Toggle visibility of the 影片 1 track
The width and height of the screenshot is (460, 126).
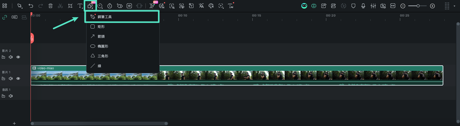pyautogui.click(x=18, y=78)
